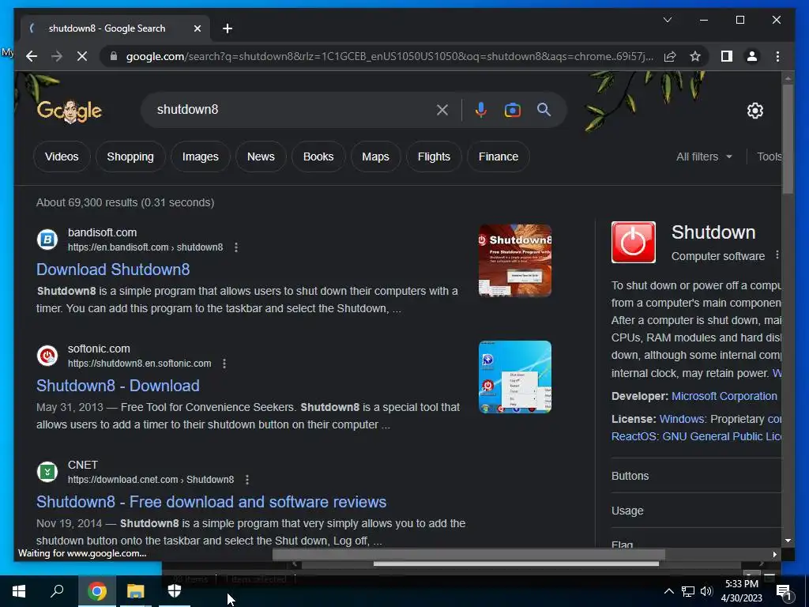
Task: Open the Chrome profile menu
Action: point(752,56)
